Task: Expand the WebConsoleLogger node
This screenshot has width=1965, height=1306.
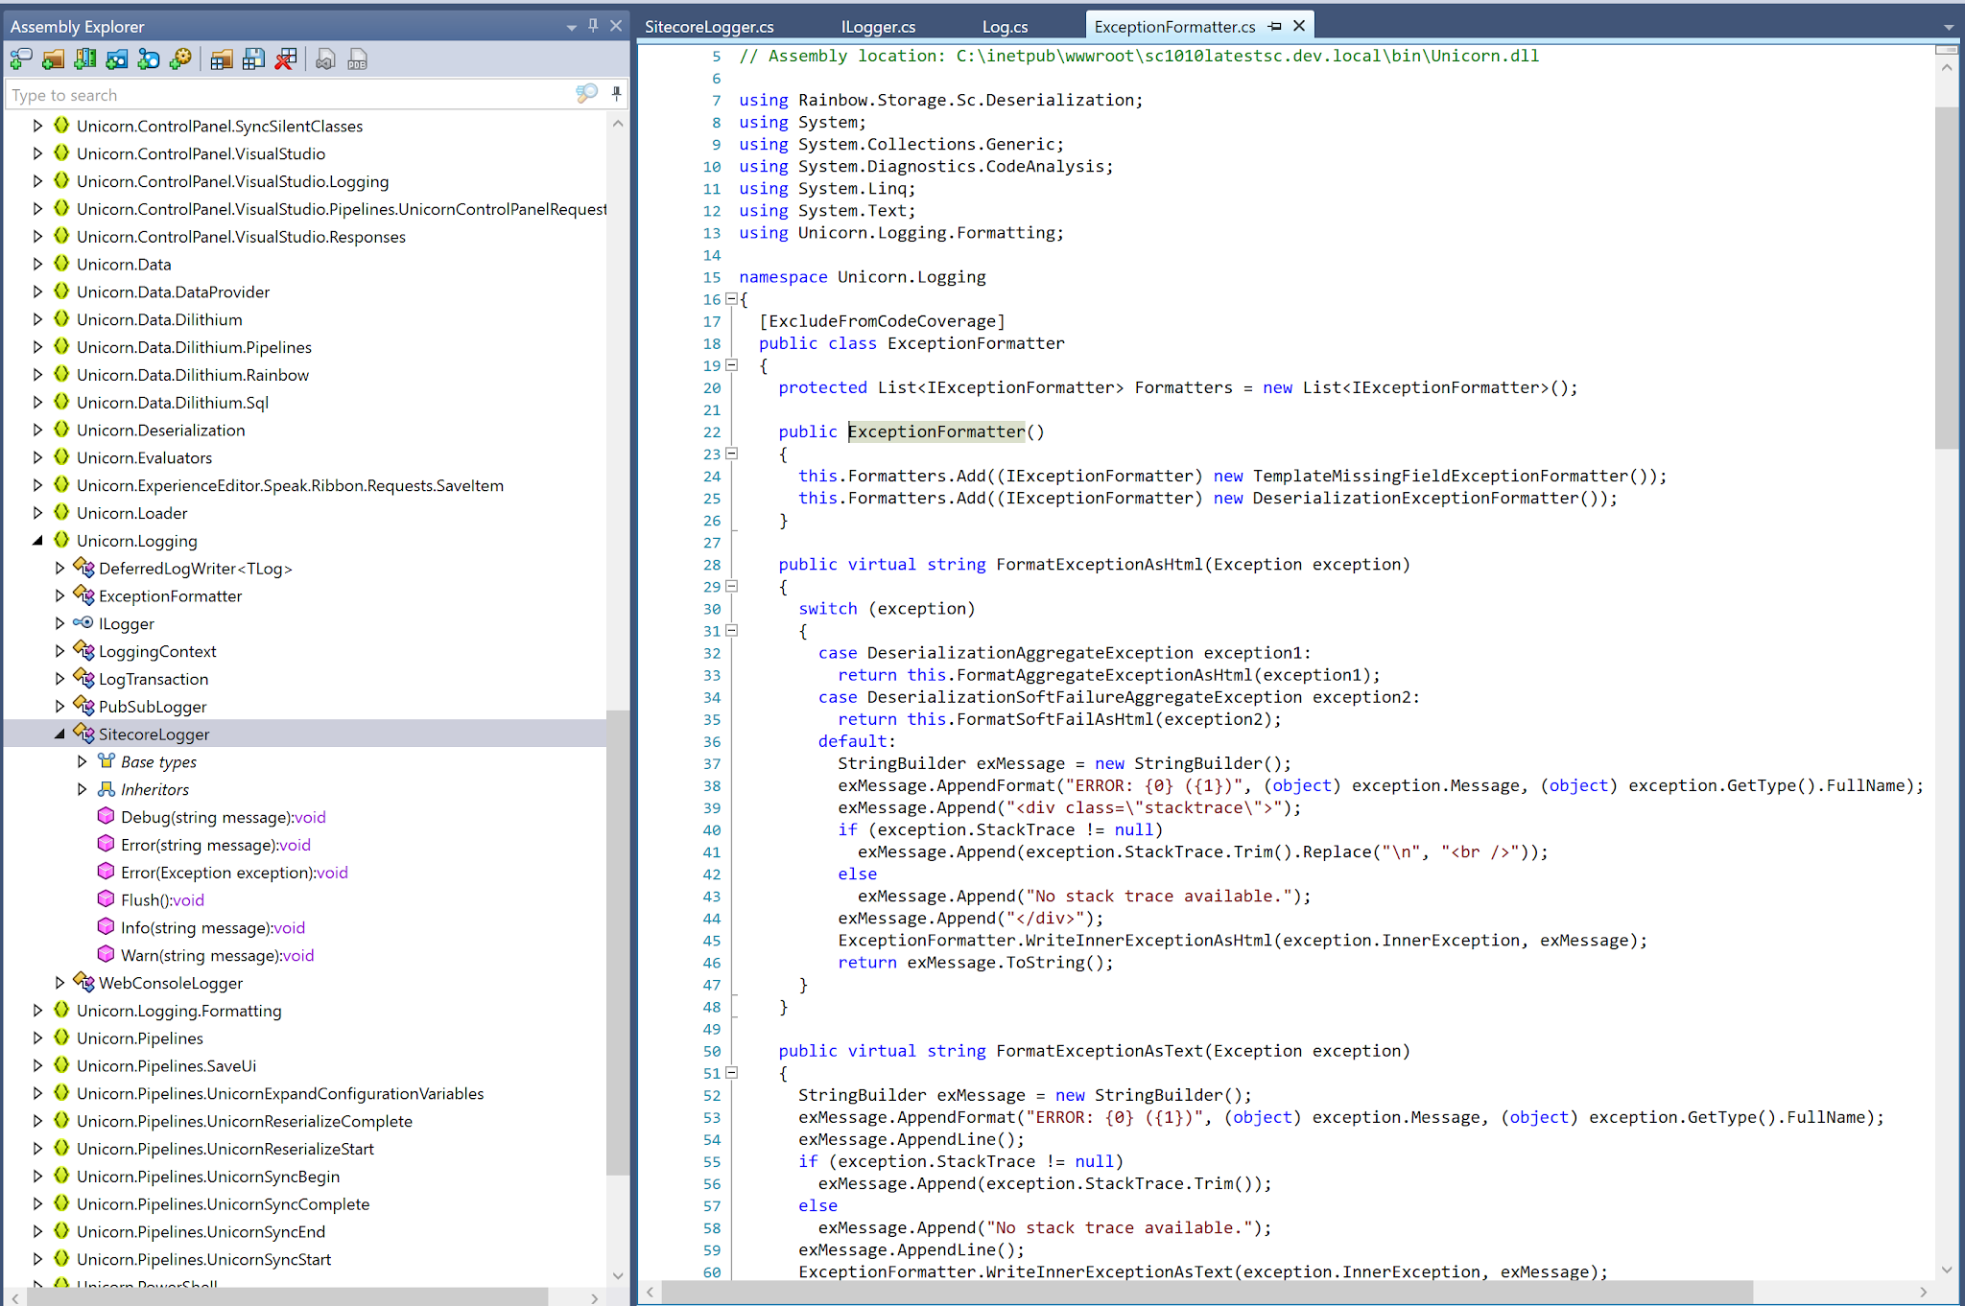Action: pyautogui.click(x=59, y=983)
